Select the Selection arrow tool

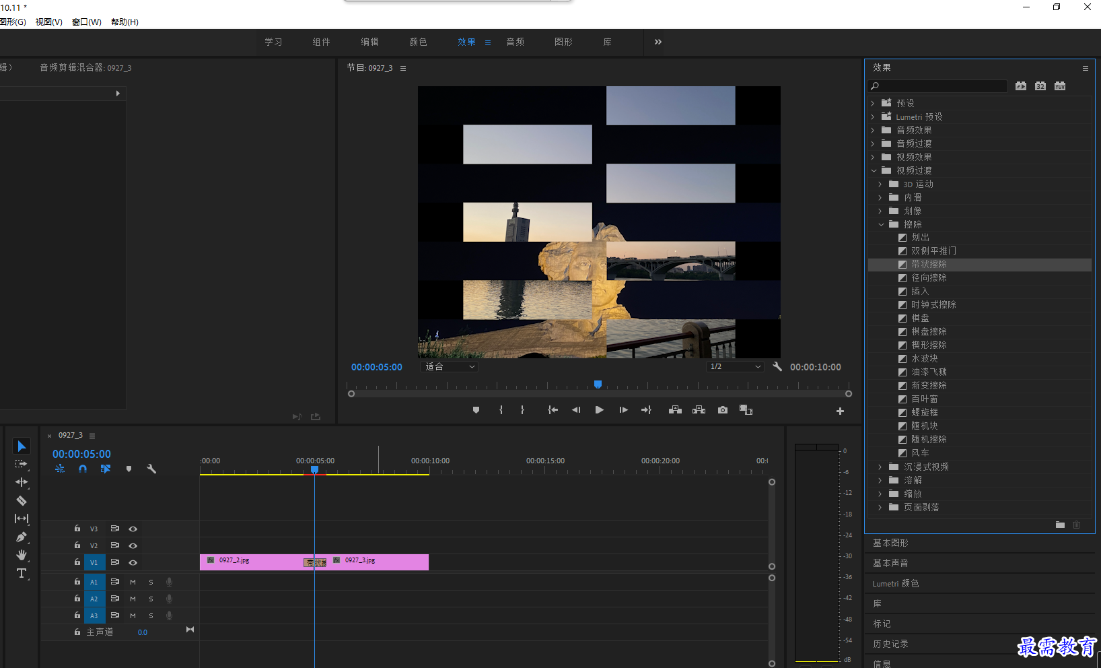[22, 446]
